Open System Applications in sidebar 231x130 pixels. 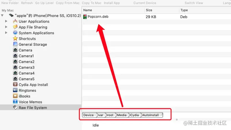pyautogui.click(x=36, y=33)
